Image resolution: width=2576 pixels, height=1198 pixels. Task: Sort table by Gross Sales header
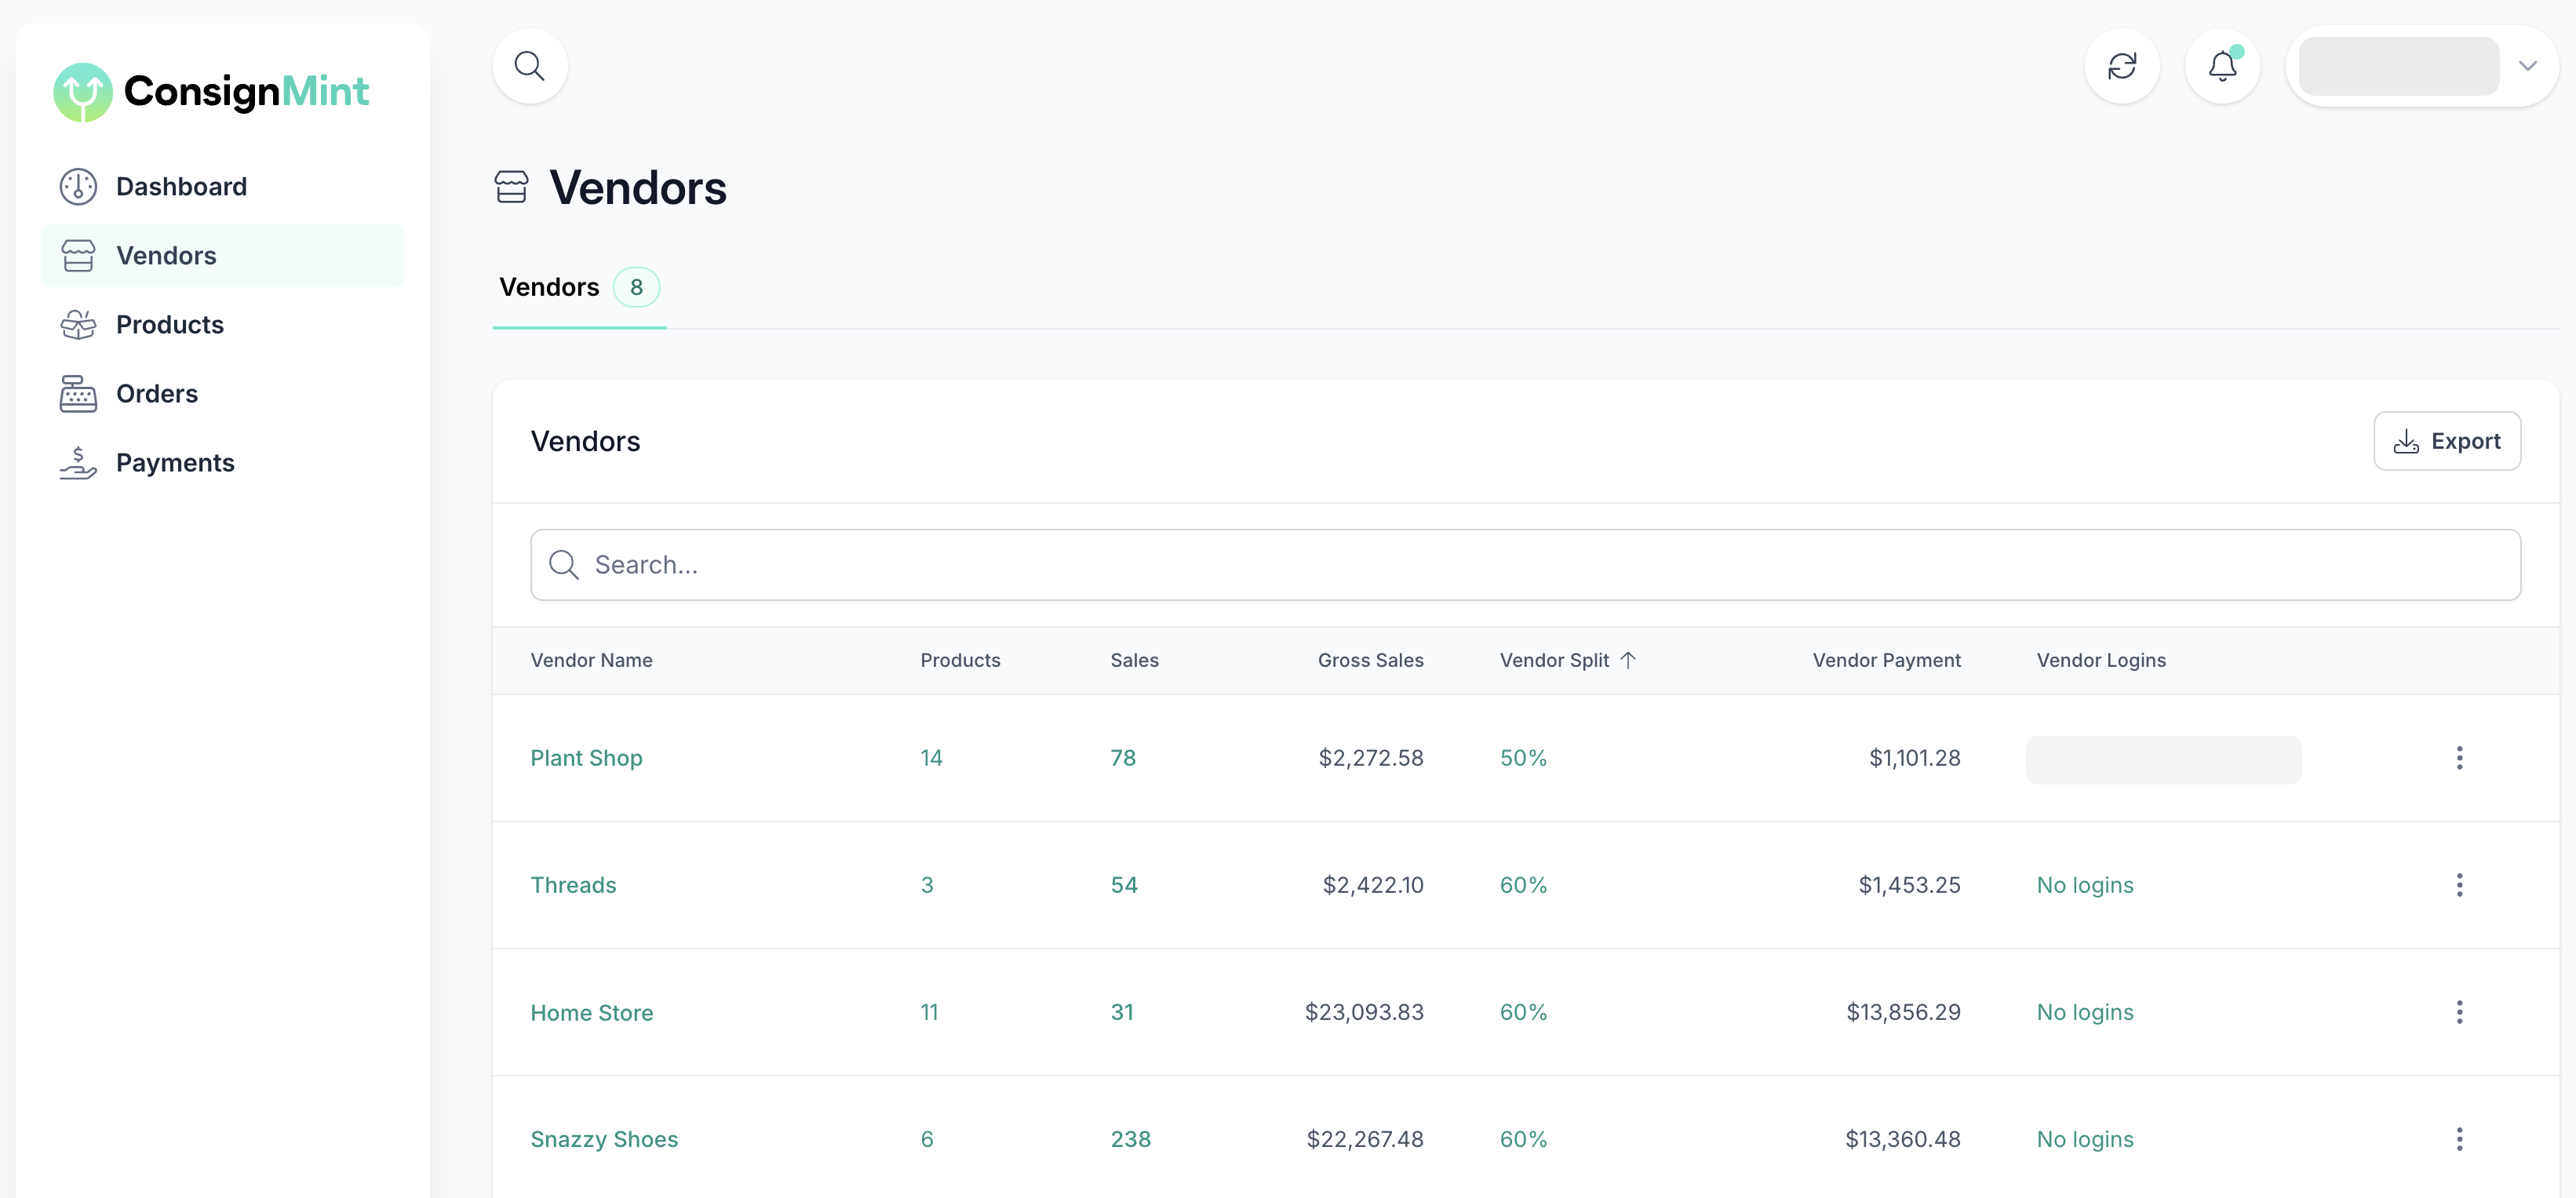[x=1369, y=660]
